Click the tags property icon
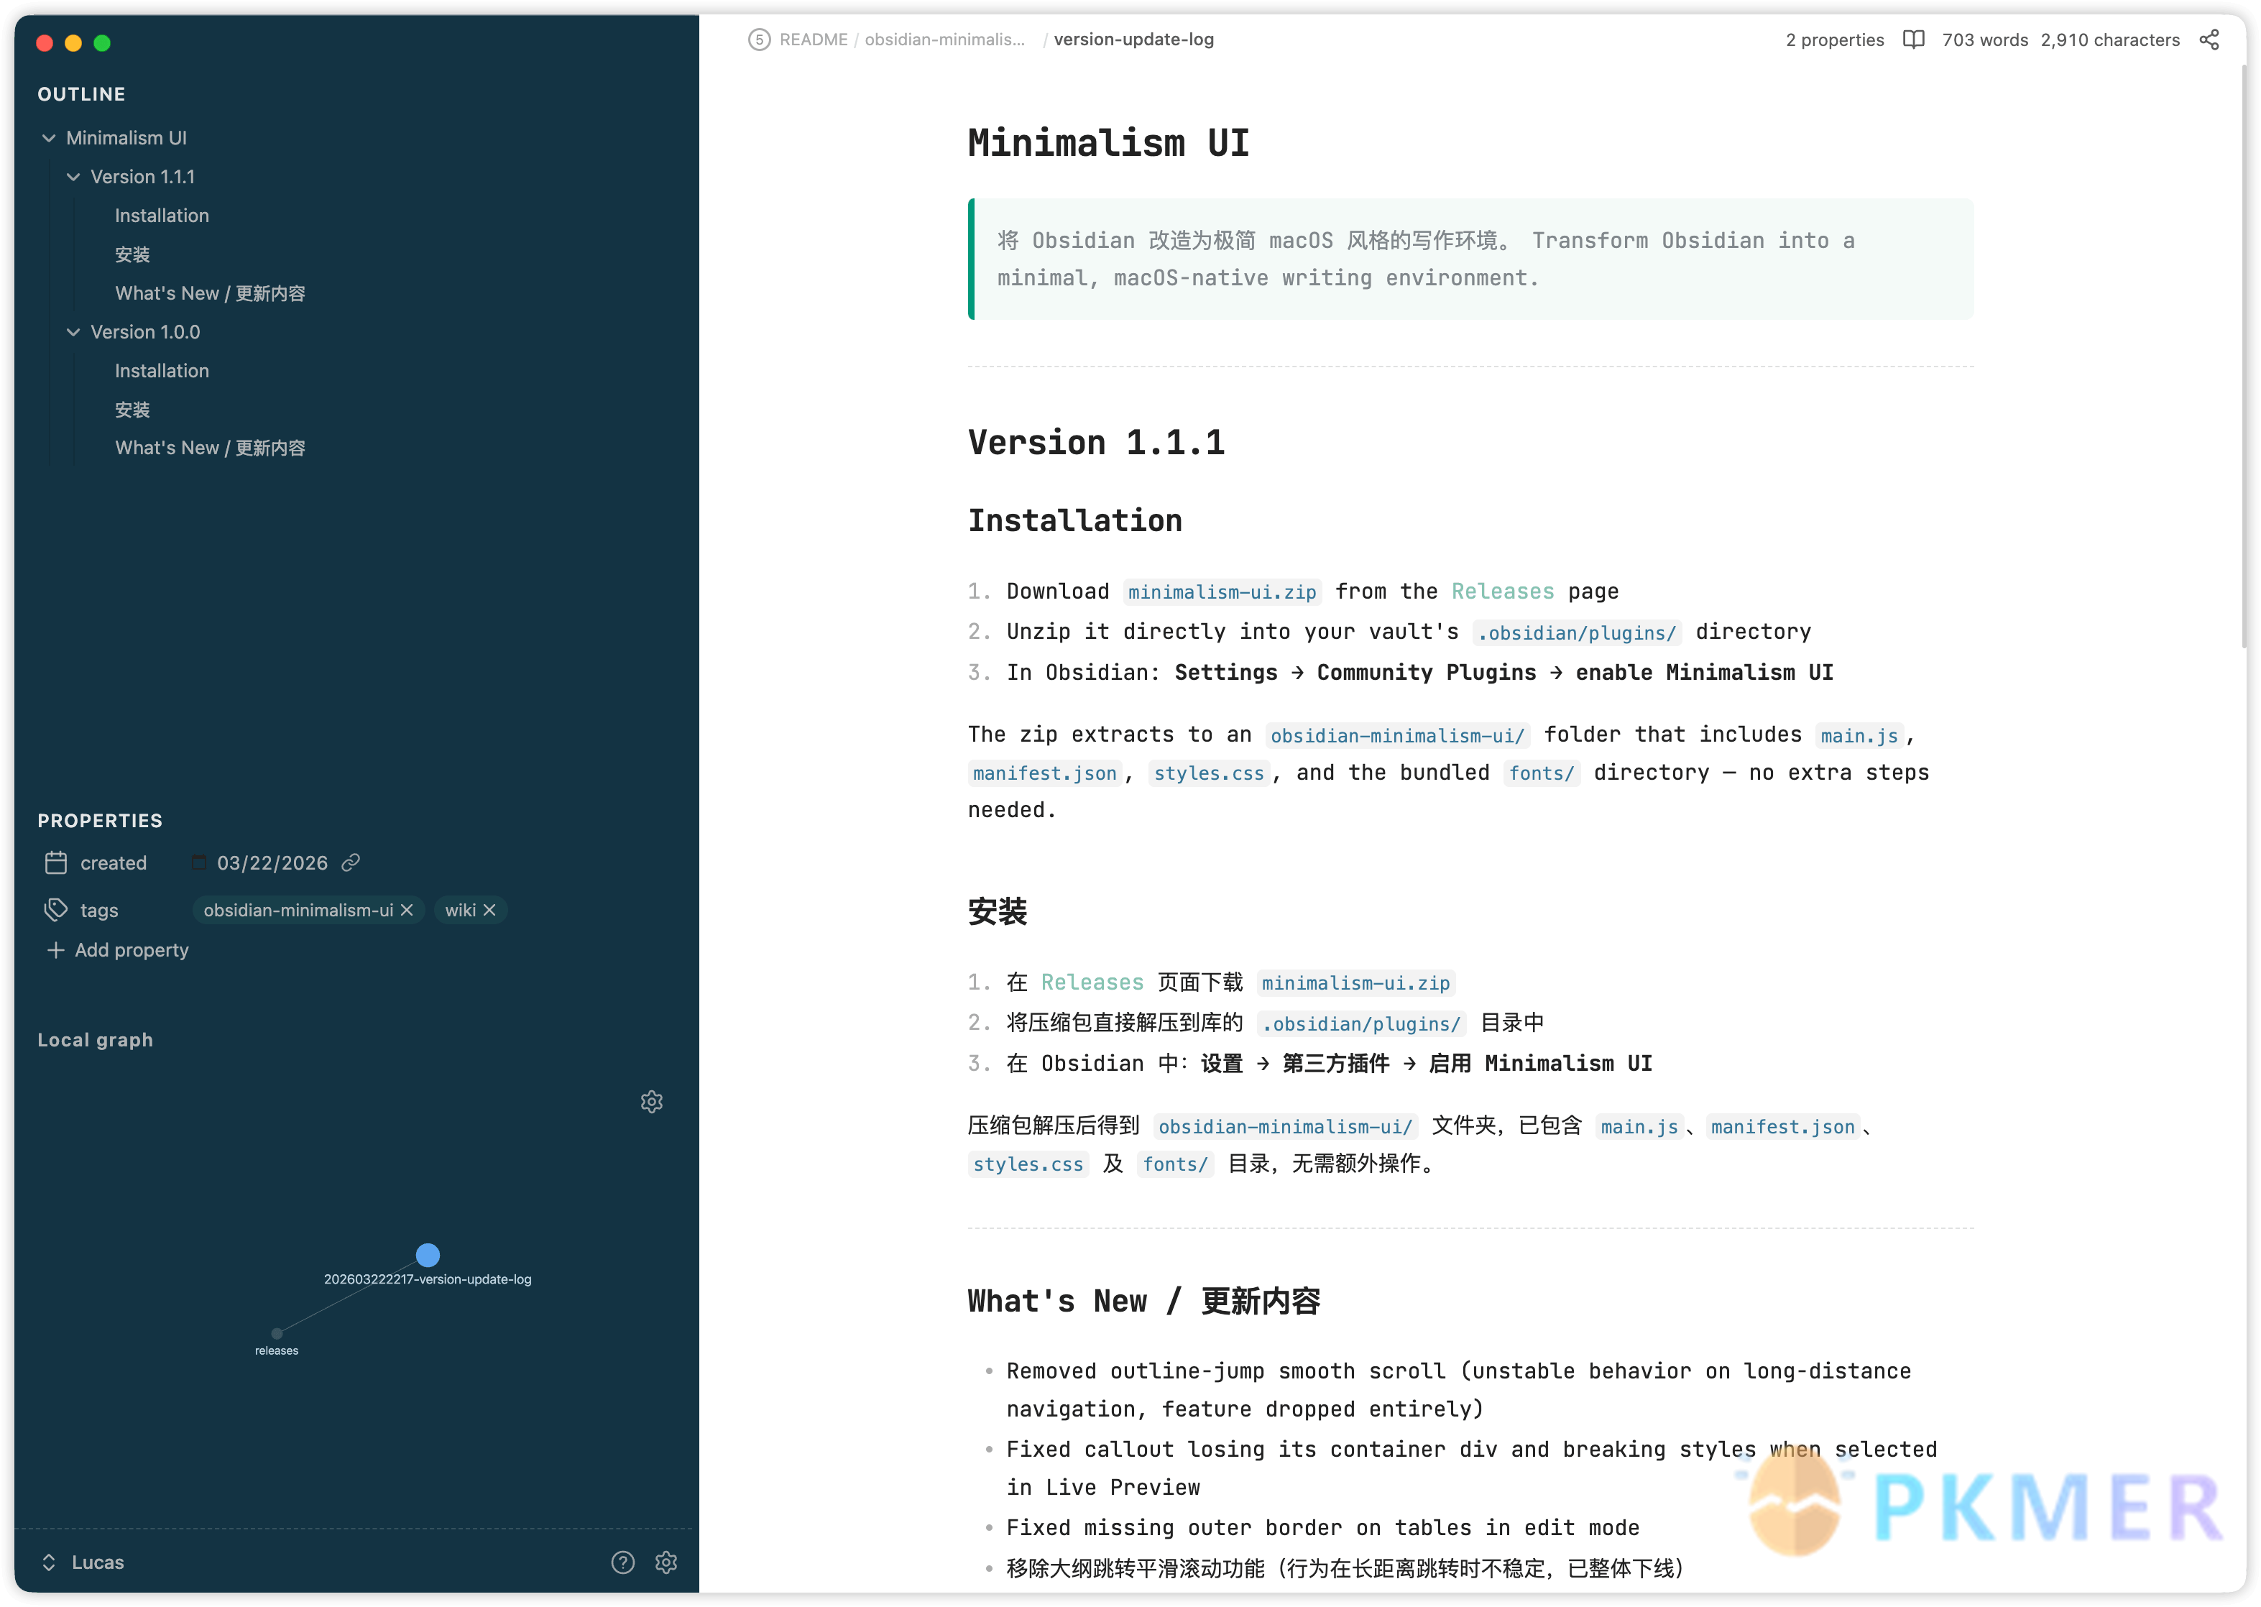This screenshot has height=1607, width=2261. click(55, 909)
